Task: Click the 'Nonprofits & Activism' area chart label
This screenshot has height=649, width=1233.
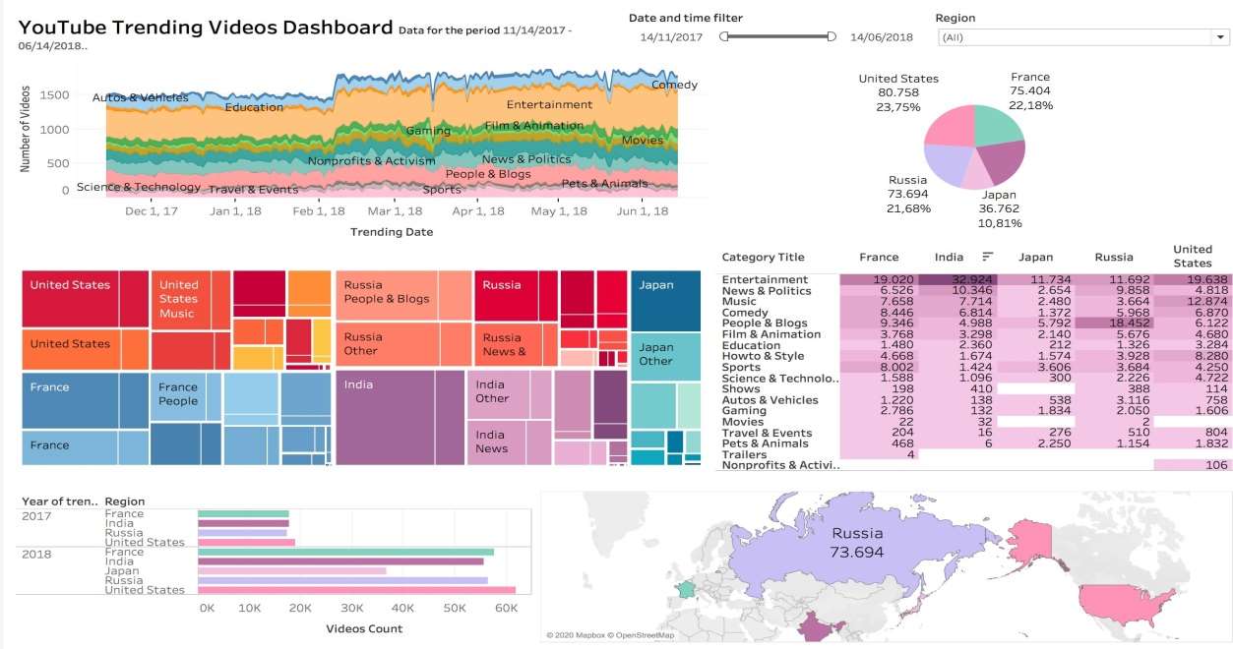Action: [371, 161]
